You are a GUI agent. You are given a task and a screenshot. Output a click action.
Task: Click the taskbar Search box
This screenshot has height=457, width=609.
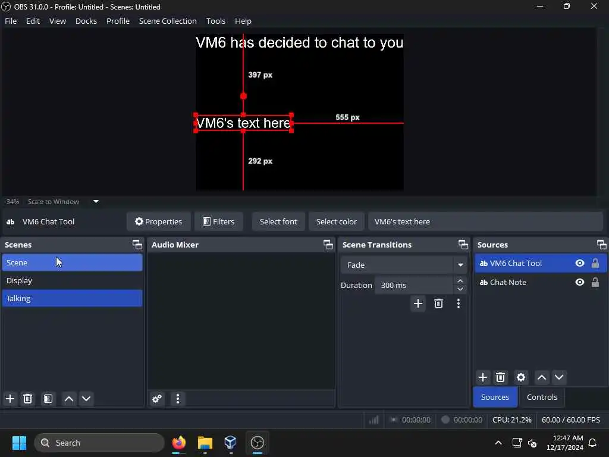click(99, 443)
